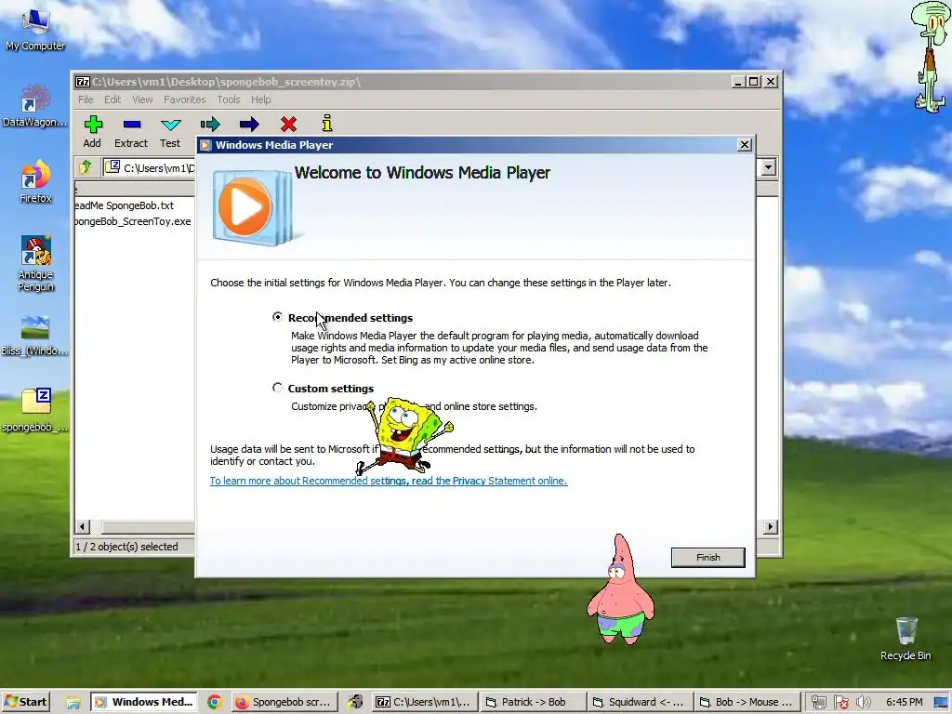
Task: Open My Computer desktop icon
Action: 35,29
